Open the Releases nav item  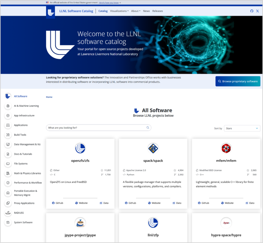click(x=157, y=11)
